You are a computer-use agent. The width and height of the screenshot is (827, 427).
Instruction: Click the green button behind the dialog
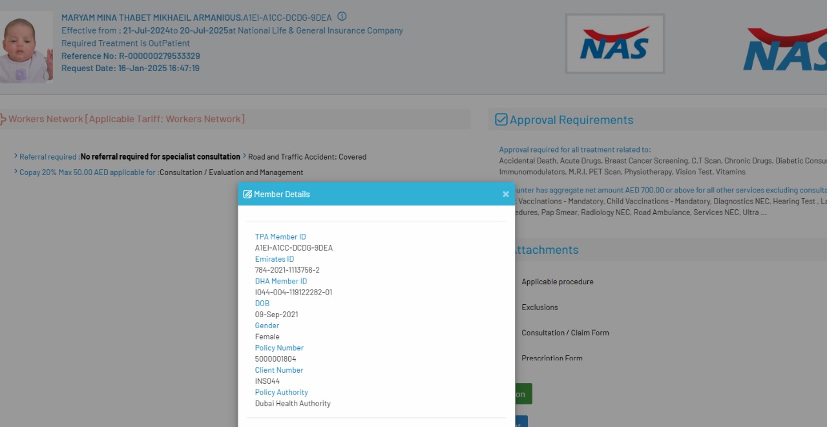coord(523,394)
